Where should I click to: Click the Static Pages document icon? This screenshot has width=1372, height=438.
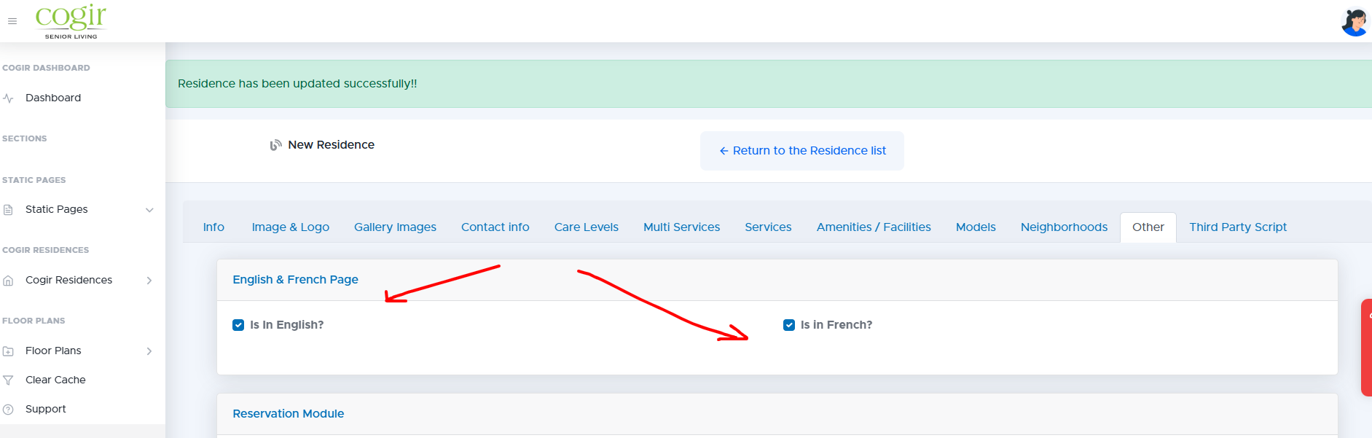pyautogui.click(x=8, y=210)
